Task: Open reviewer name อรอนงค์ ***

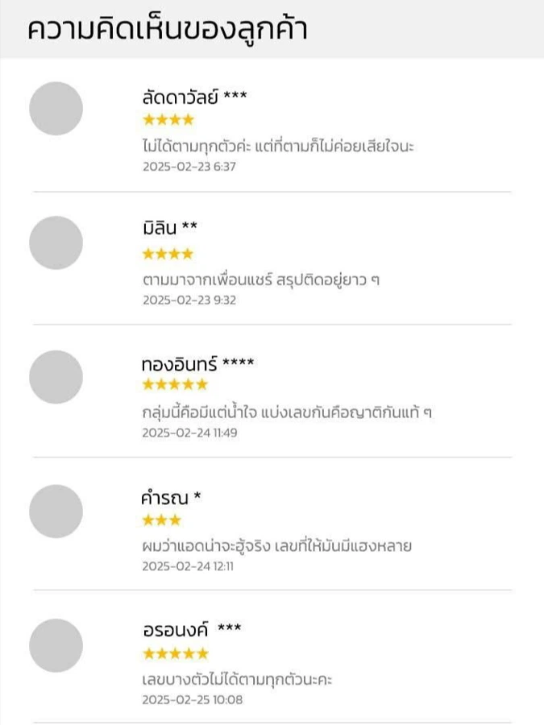Action: coord(192,629)
